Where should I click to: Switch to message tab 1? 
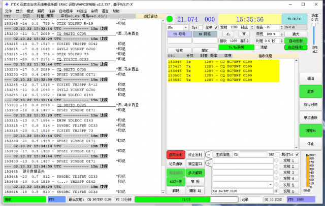tap(209, 154)
